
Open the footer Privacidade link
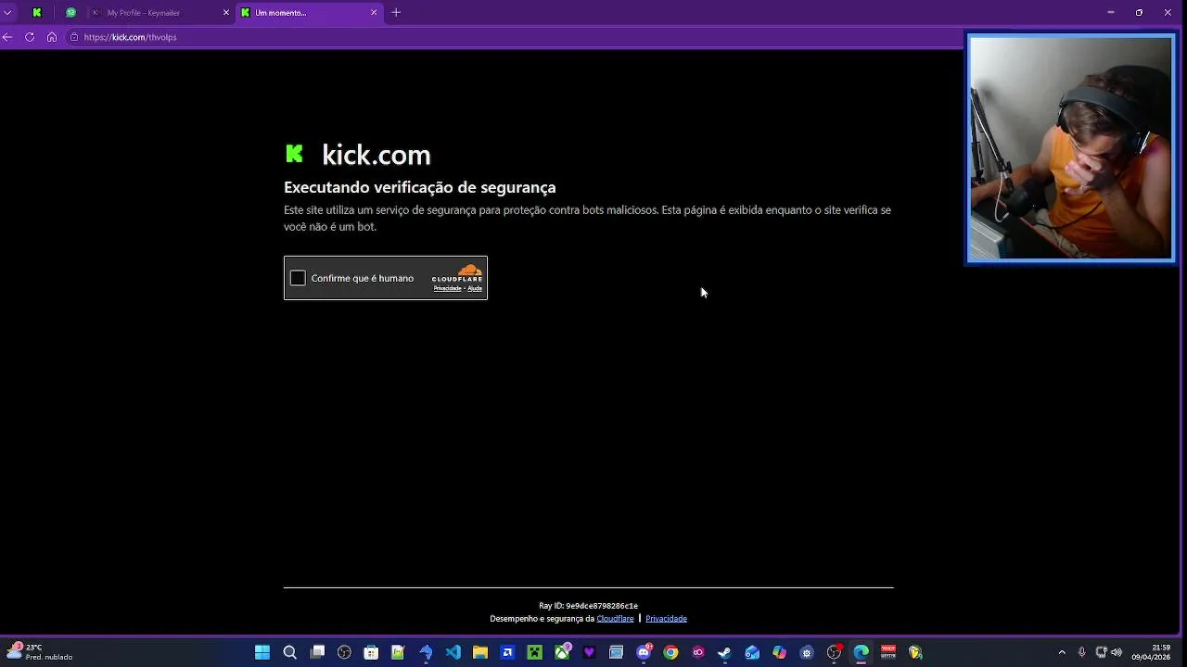[x=666, y=619]
